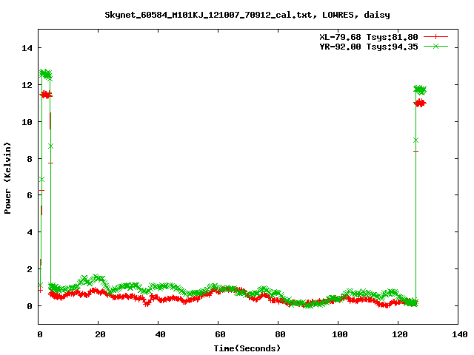
Task: Click the x-axis tick label 120
Action: [x=400, y=334]
